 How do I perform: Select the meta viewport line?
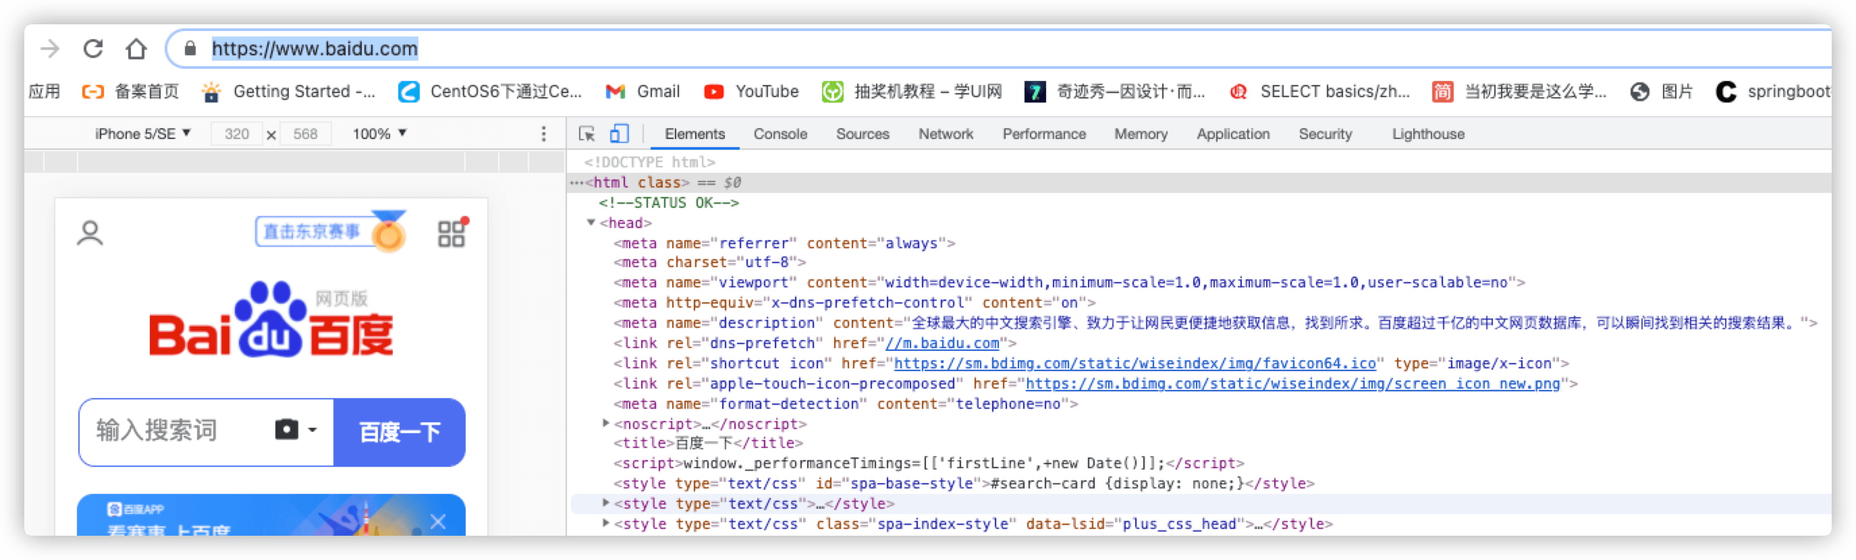pos(1068,283)
